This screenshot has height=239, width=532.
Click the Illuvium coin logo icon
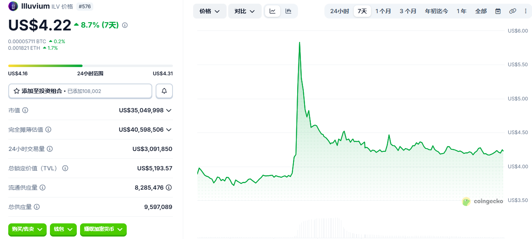(13, 6)
